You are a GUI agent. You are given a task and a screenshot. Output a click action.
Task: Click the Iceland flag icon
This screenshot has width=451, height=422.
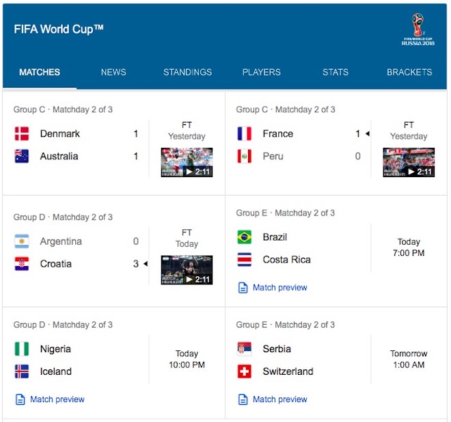[x=22, y=371]
